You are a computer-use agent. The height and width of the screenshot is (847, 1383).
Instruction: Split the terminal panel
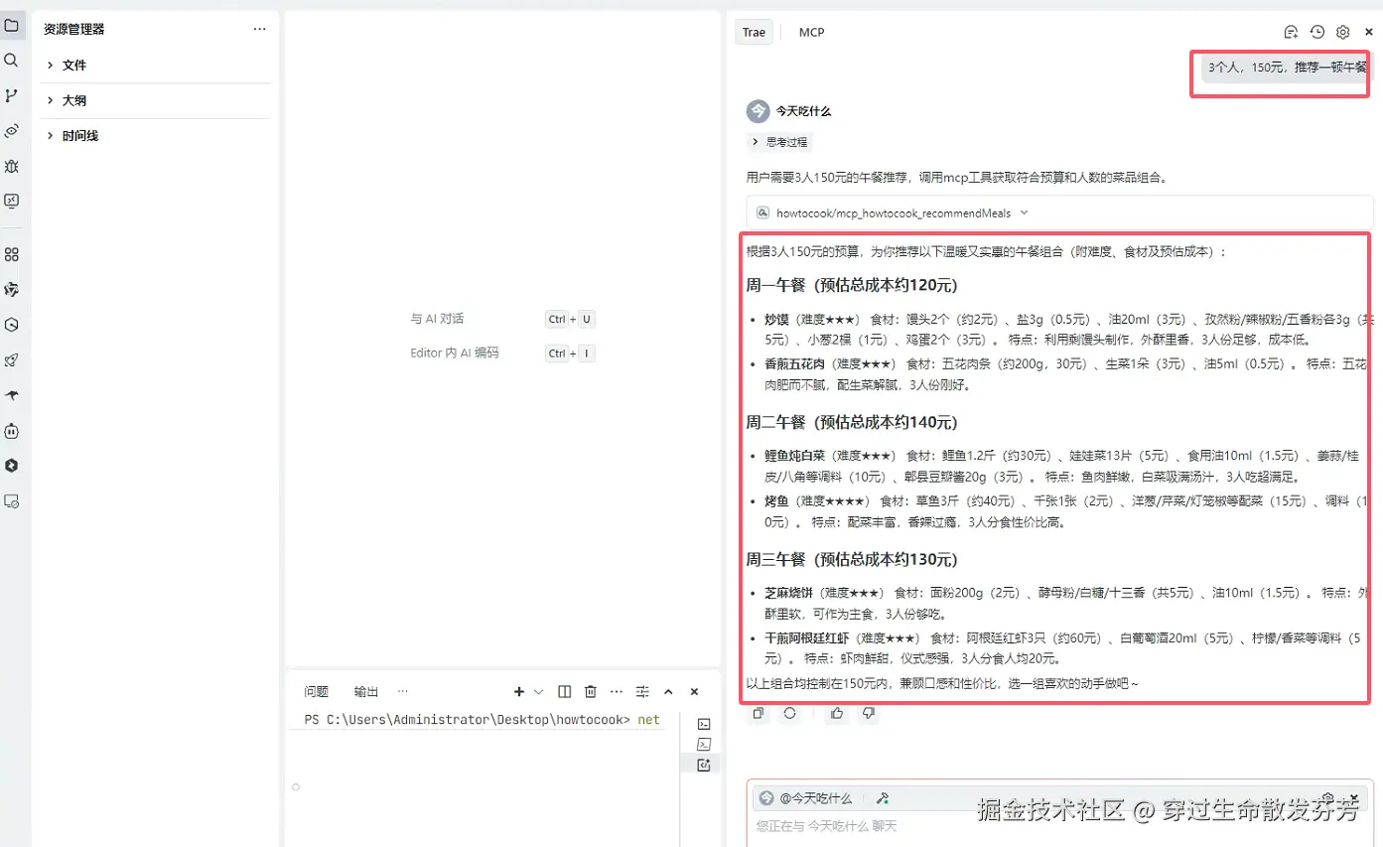point(565,691)
